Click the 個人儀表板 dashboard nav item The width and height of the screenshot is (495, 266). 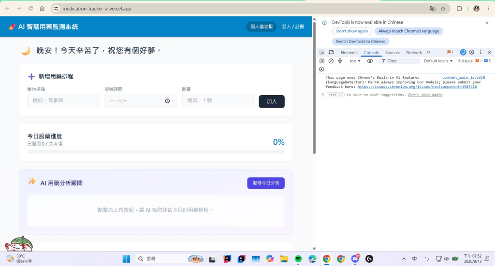point(262,27)
